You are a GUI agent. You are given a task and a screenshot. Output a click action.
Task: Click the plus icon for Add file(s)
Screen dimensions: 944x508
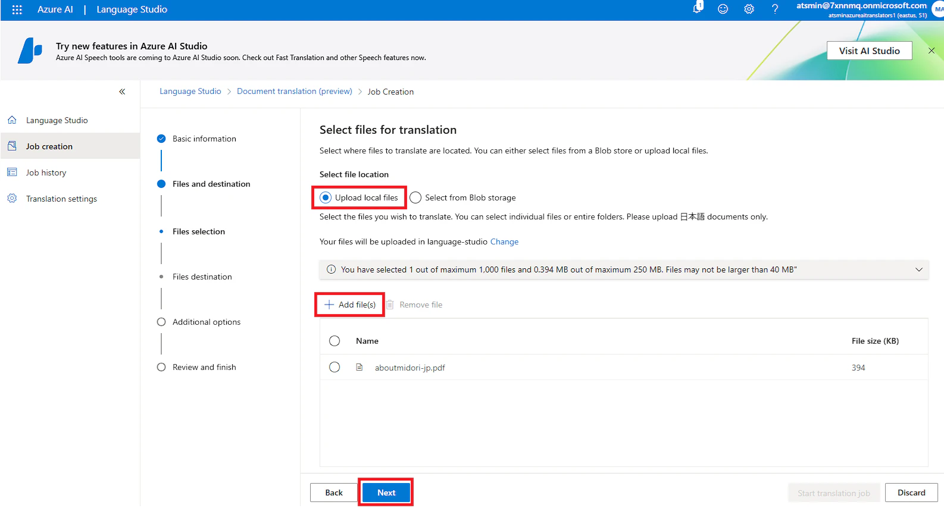pyautogui.click(x=329, y=305)
